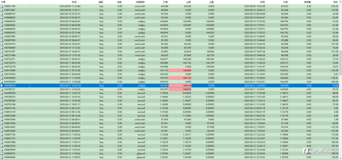342x160 pixels.
Task: Select the row icon for order 140688743
Action: click(x=2, y=14)
